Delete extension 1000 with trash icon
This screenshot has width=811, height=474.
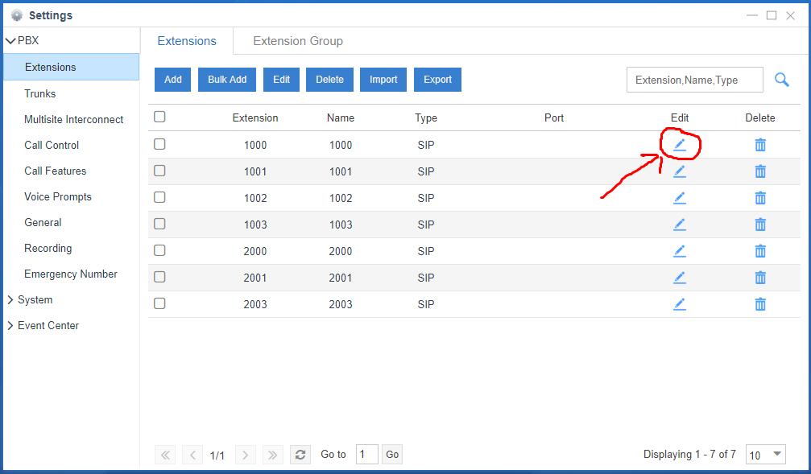coord(760,145)
